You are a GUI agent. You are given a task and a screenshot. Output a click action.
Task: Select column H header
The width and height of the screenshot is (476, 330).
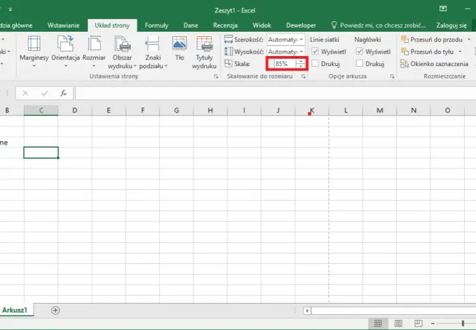pos(210,111)
